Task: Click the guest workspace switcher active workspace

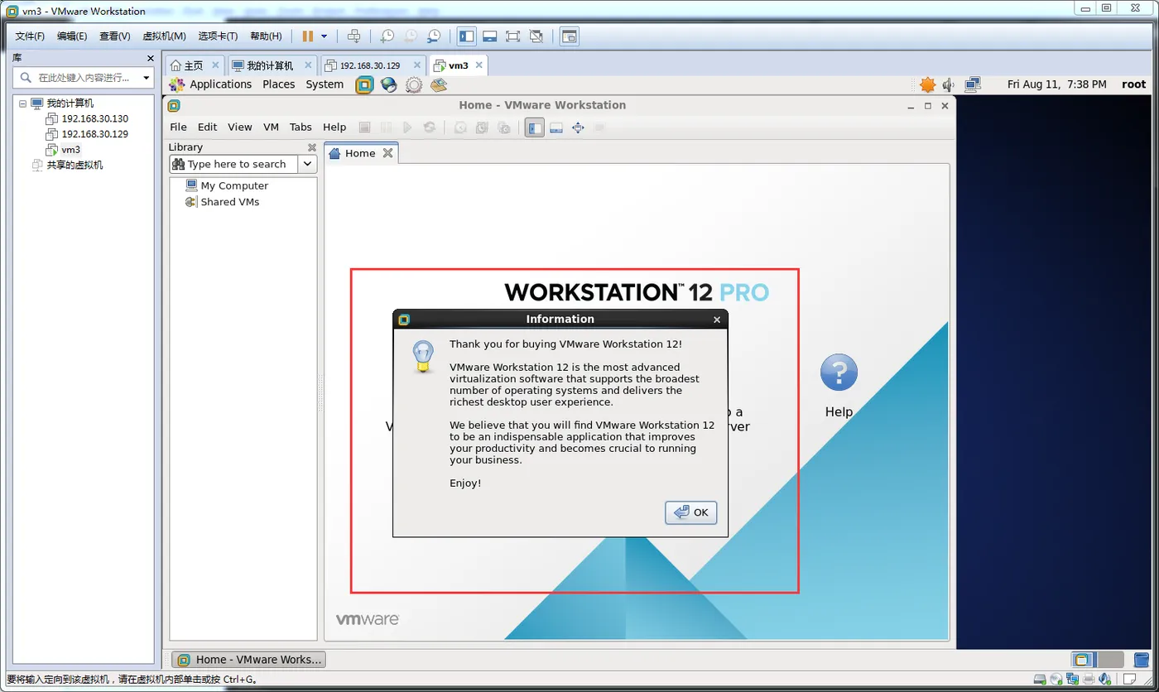Action: click(x=1083, y=660)
